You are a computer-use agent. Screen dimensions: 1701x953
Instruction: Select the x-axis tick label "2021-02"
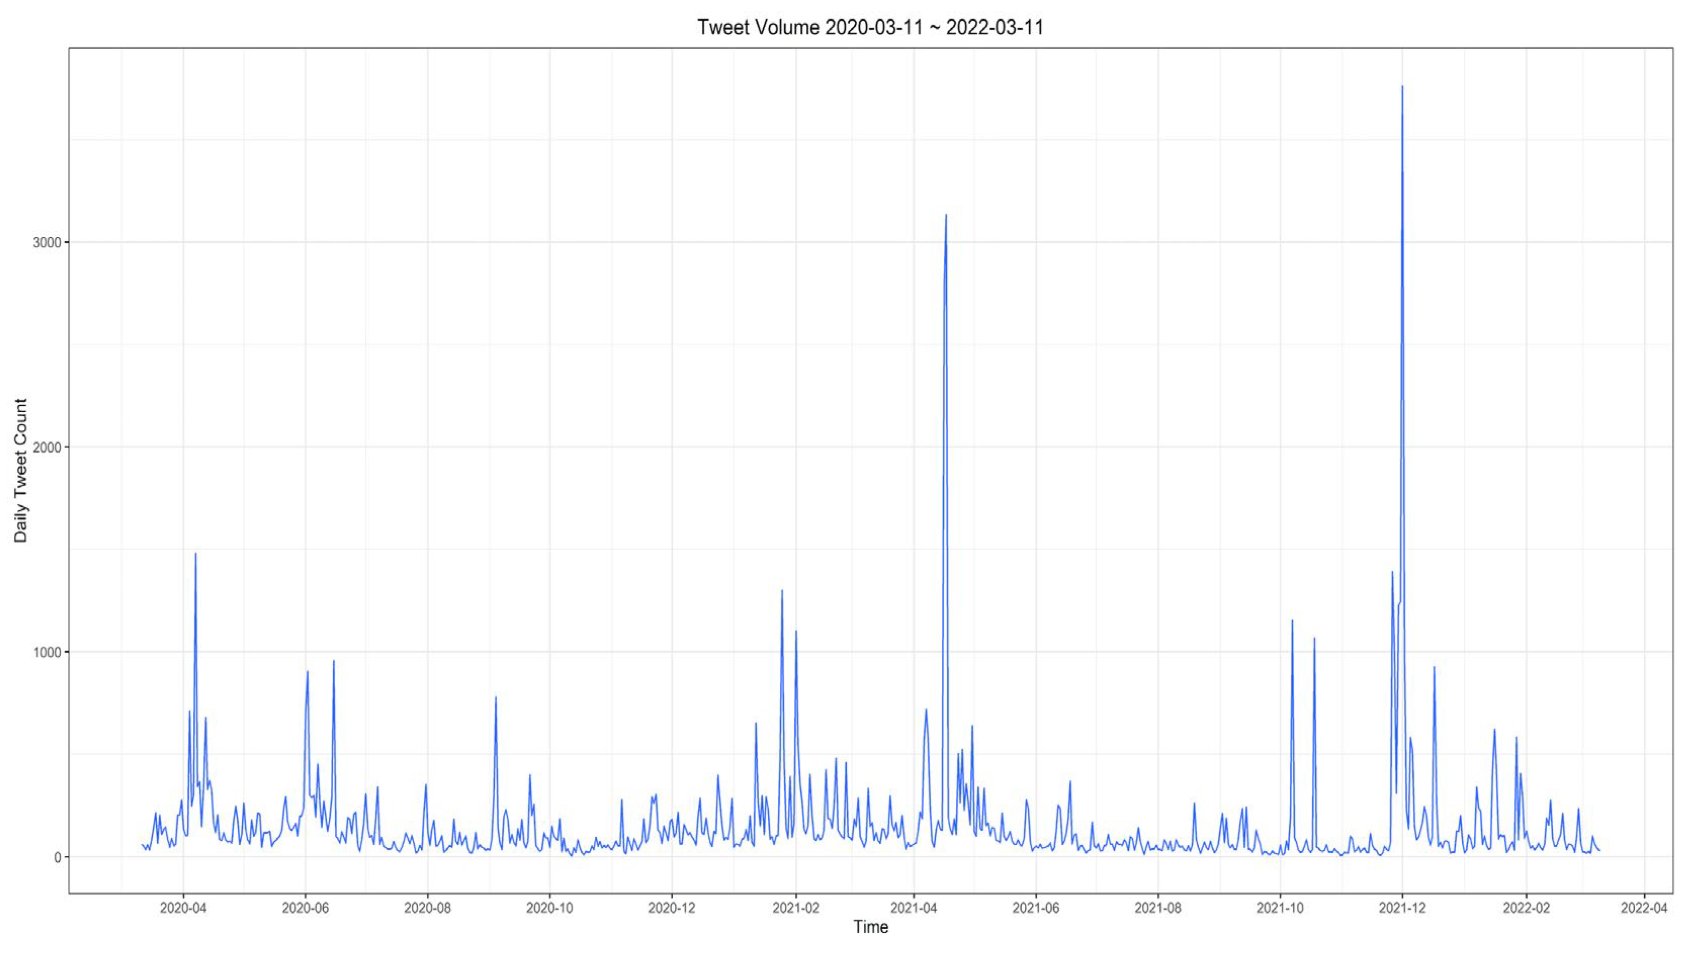click(796, 908)
